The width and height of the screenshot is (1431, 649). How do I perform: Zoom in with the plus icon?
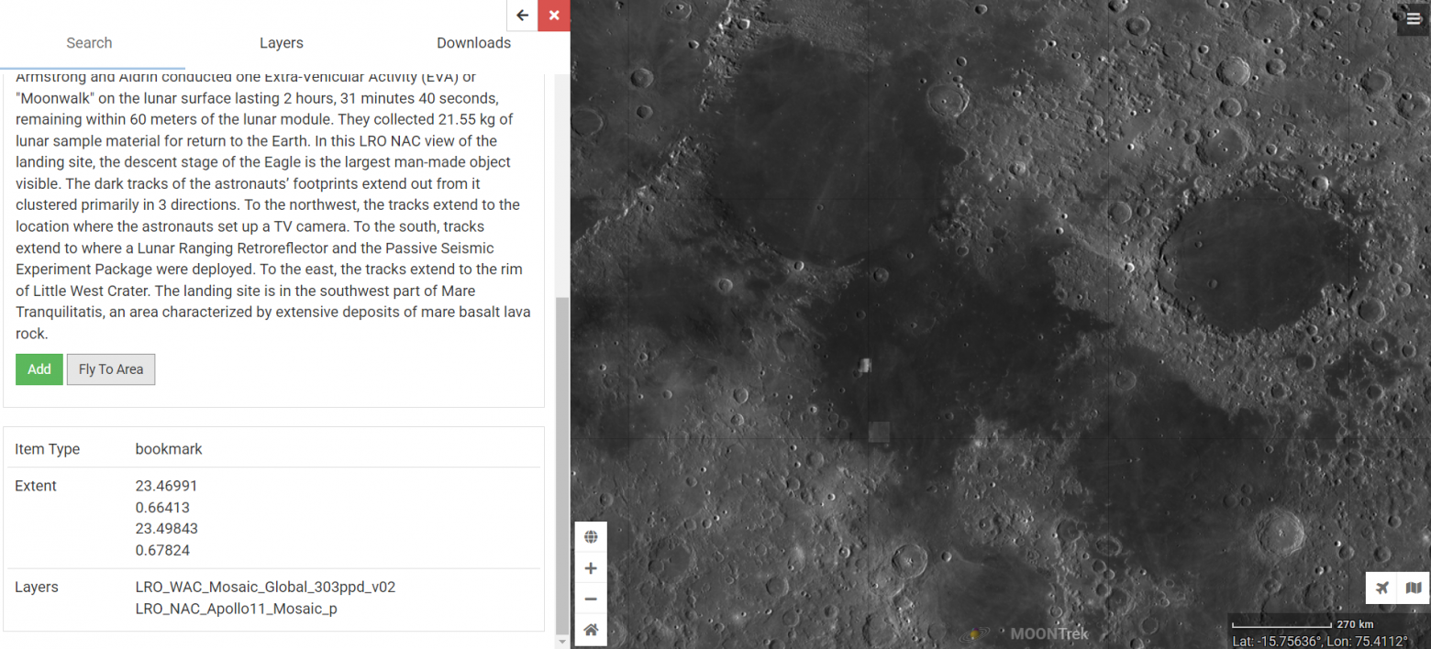click(x=591, y=568)
